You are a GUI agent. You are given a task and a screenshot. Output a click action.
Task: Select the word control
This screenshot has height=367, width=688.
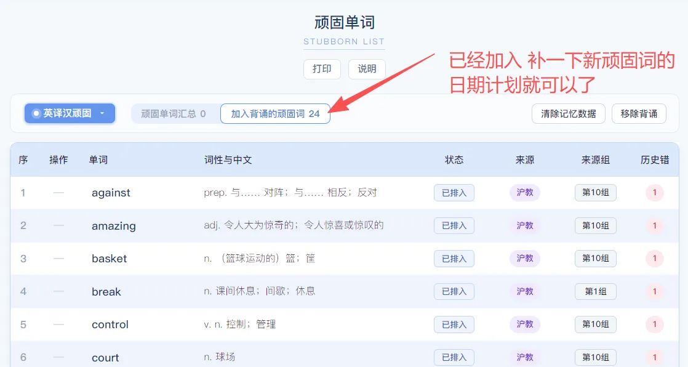click(x=110, y=325)
